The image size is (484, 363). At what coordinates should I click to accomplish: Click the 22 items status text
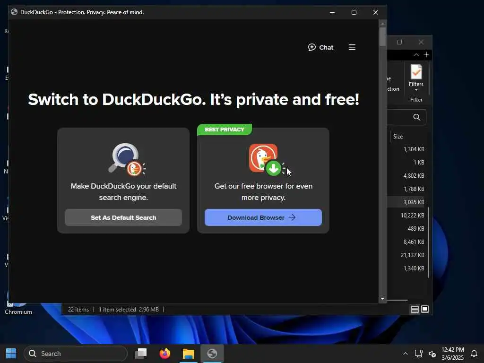pyautogui.click(x=78, y=310)
